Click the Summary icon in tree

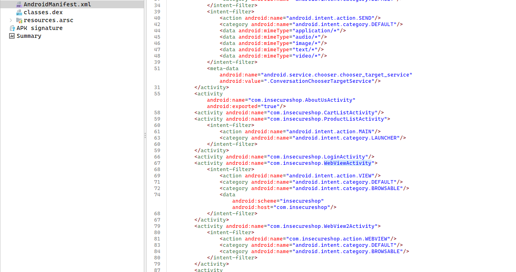coord(12,36)
